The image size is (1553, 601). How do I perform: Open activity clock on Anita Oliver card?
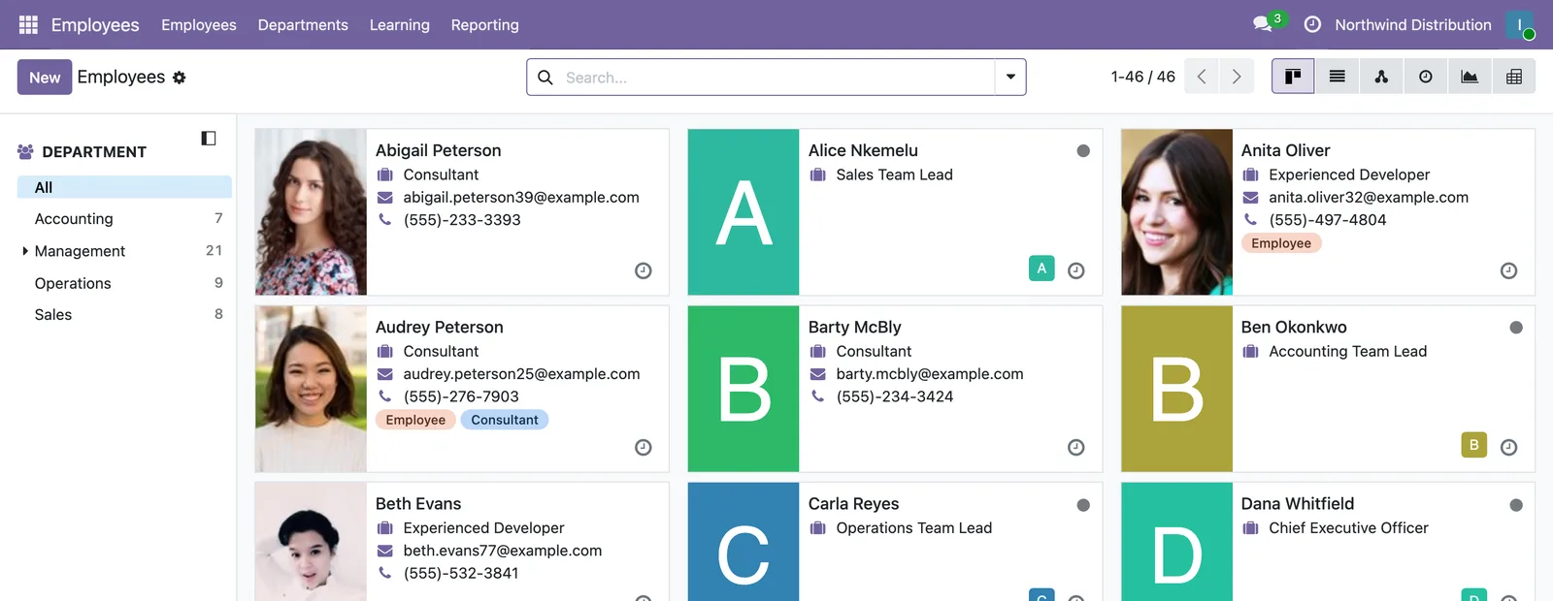click(x=1508, y=270)
